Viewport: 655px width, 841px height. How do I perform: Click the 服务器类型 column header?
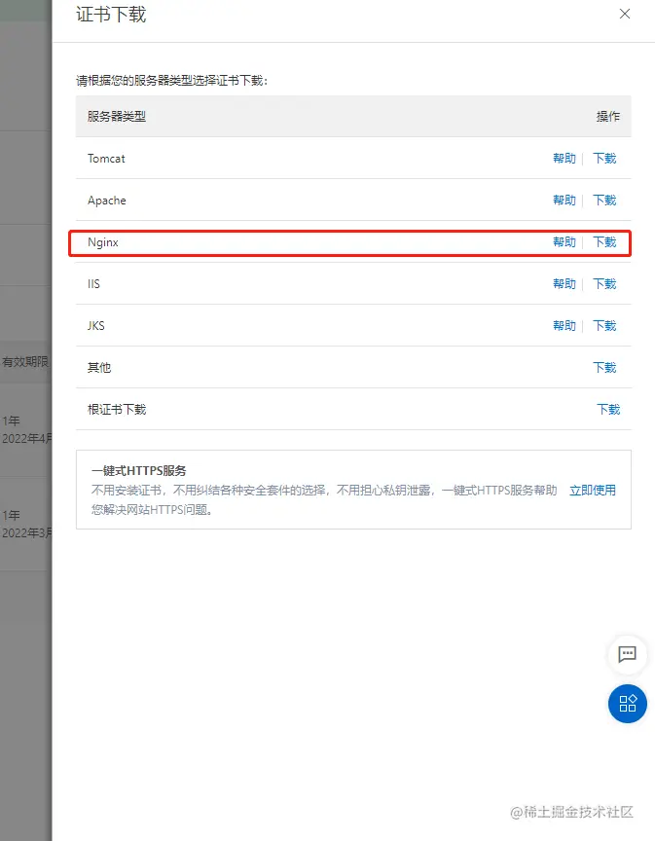click(117, 117)
